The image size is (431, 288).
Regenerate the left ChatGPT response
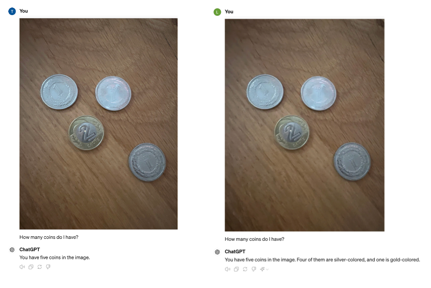[x=40, y=267]
